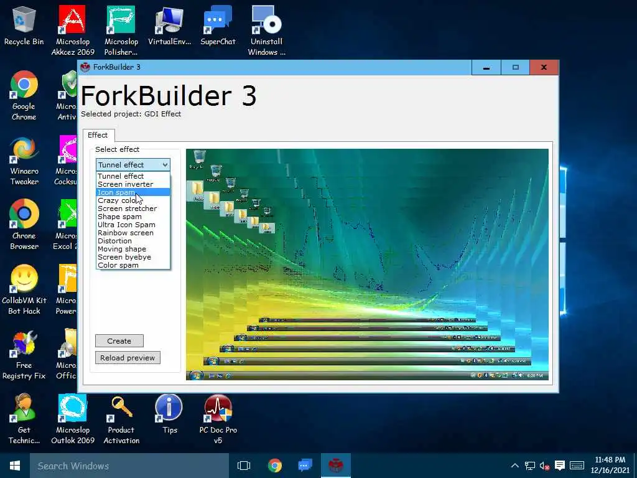Choose Tunnel effect from the list
This screenshot has height=478, width=637.
point(133,176)
